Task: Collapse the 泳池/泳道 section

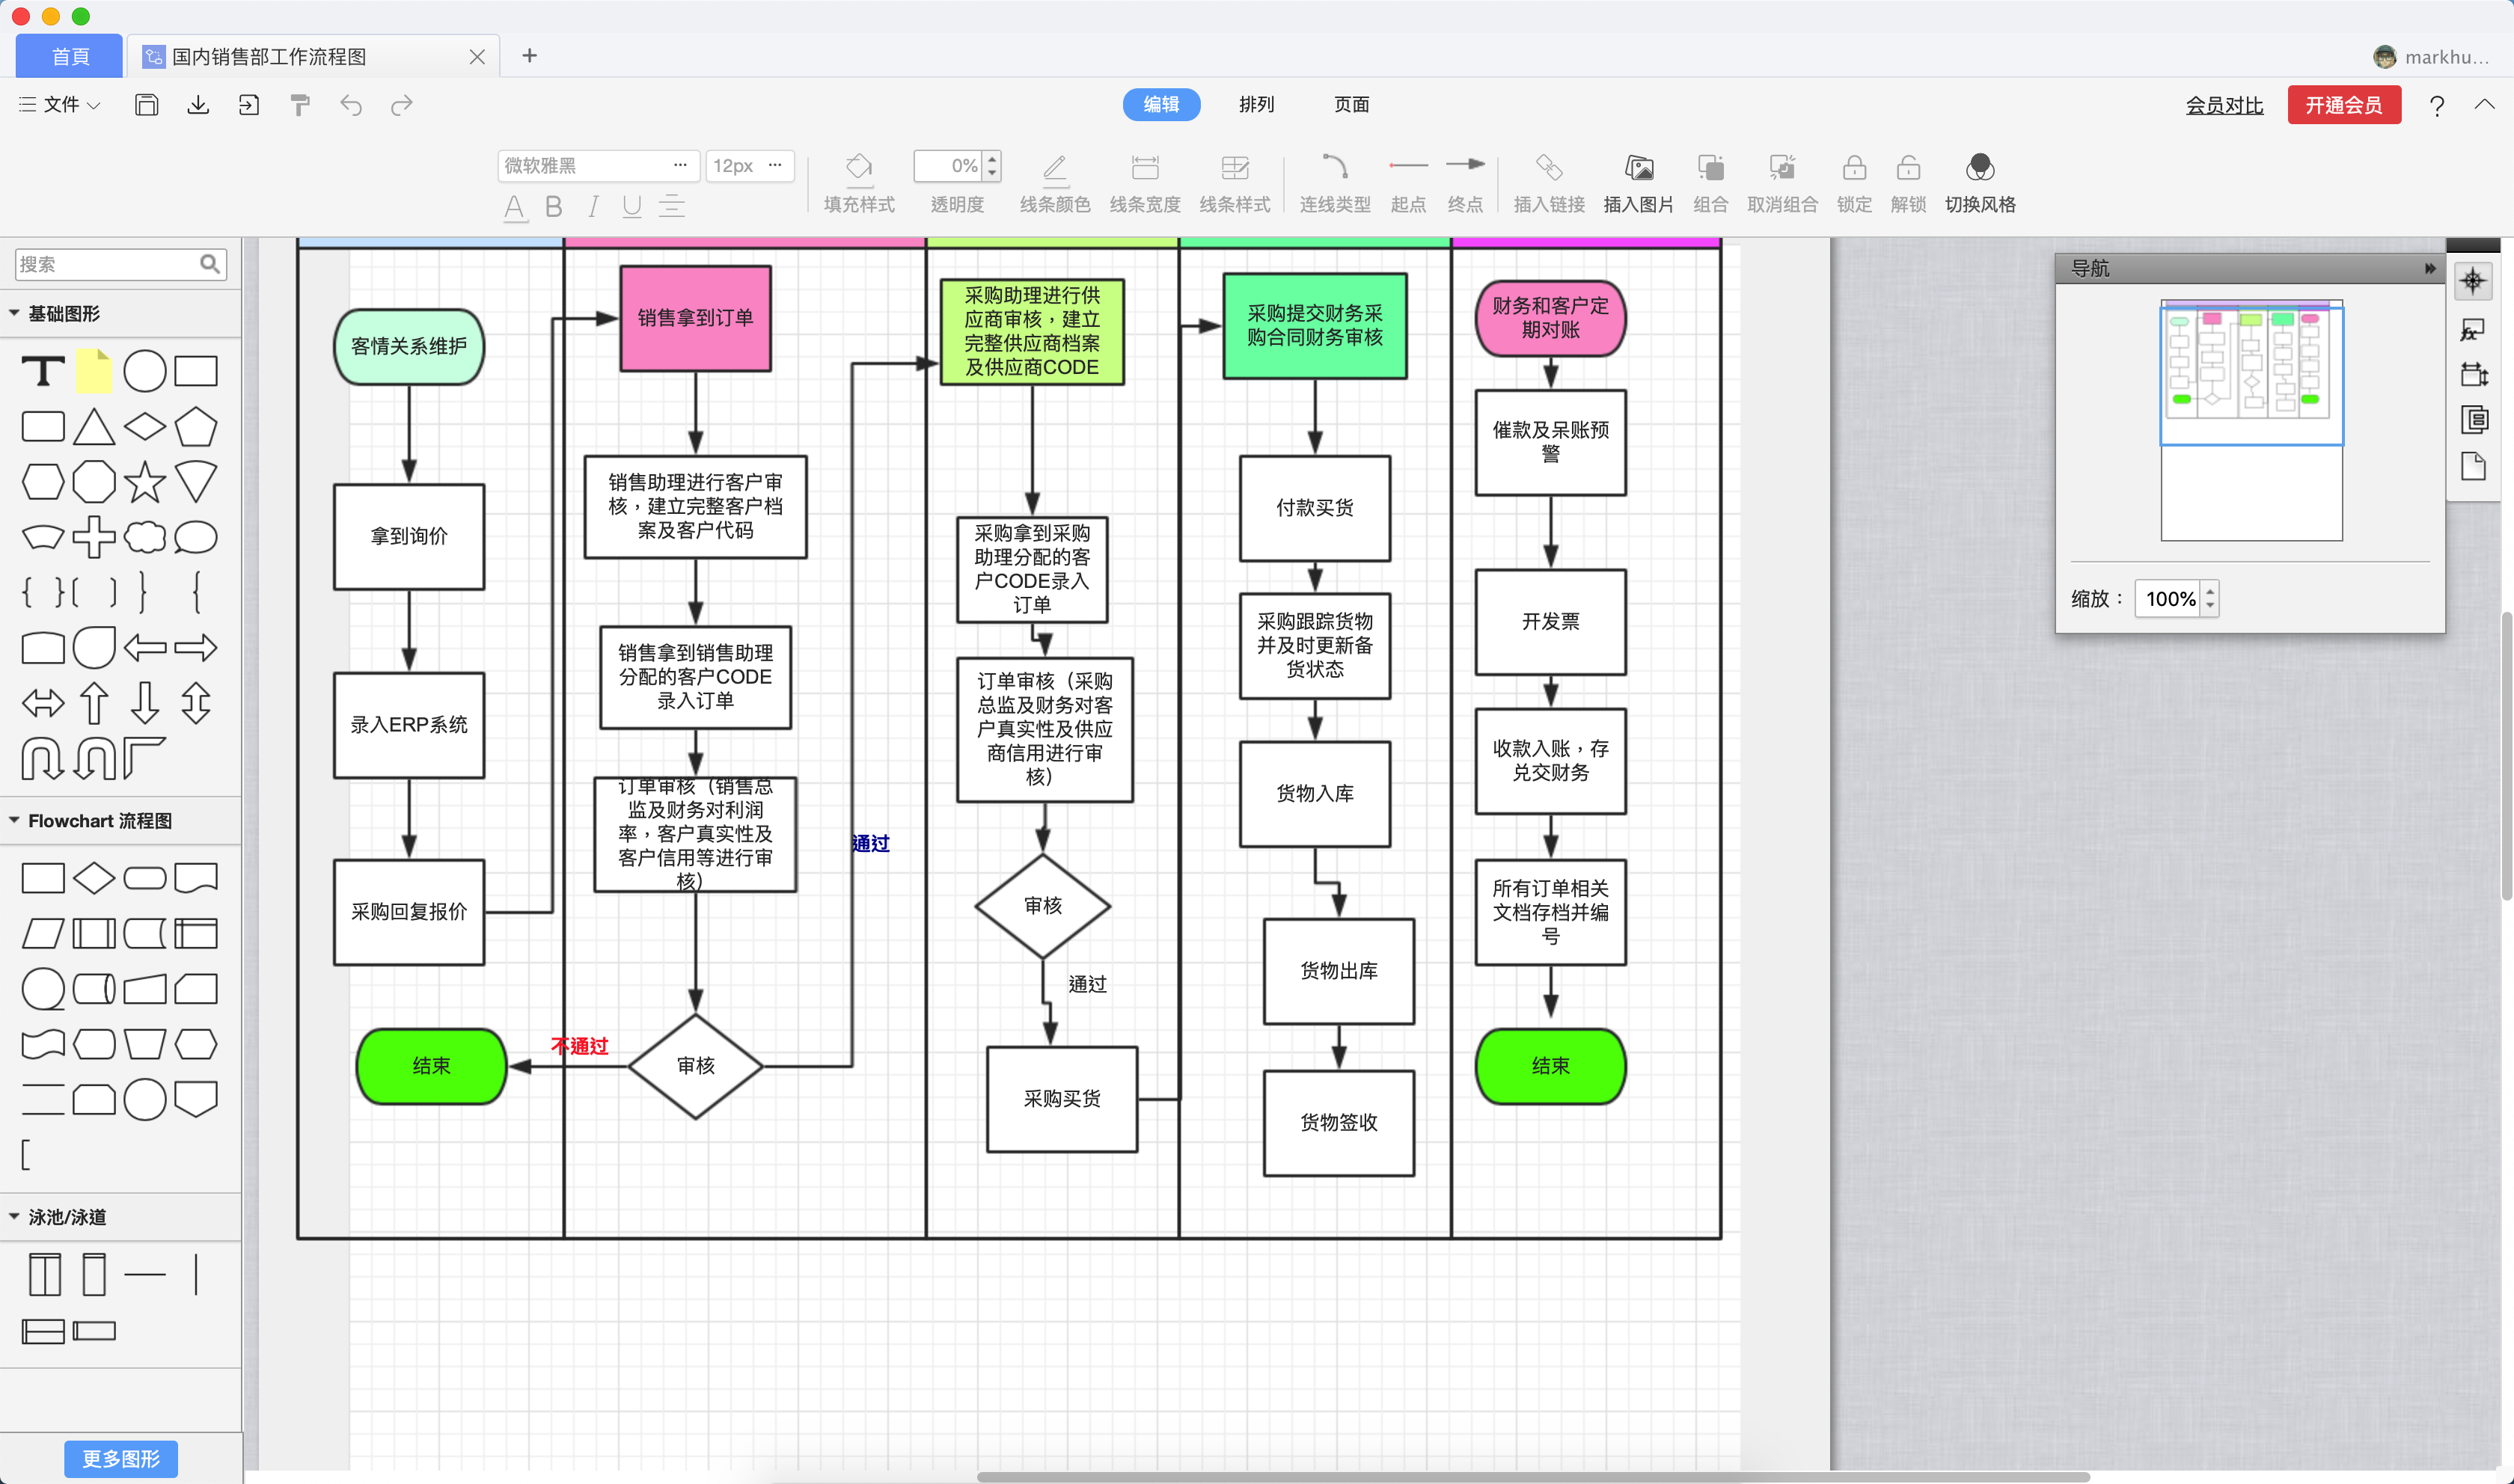Action: click(14, 1216)
